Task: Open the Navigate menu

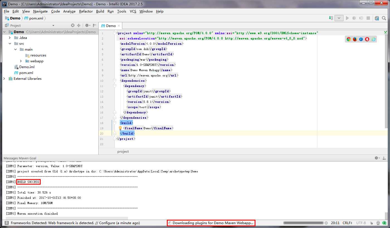Action: 40,11
